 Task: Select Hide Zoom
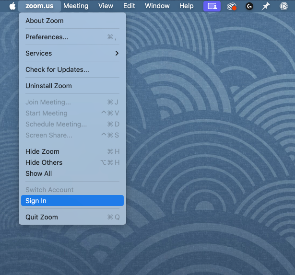72,151
